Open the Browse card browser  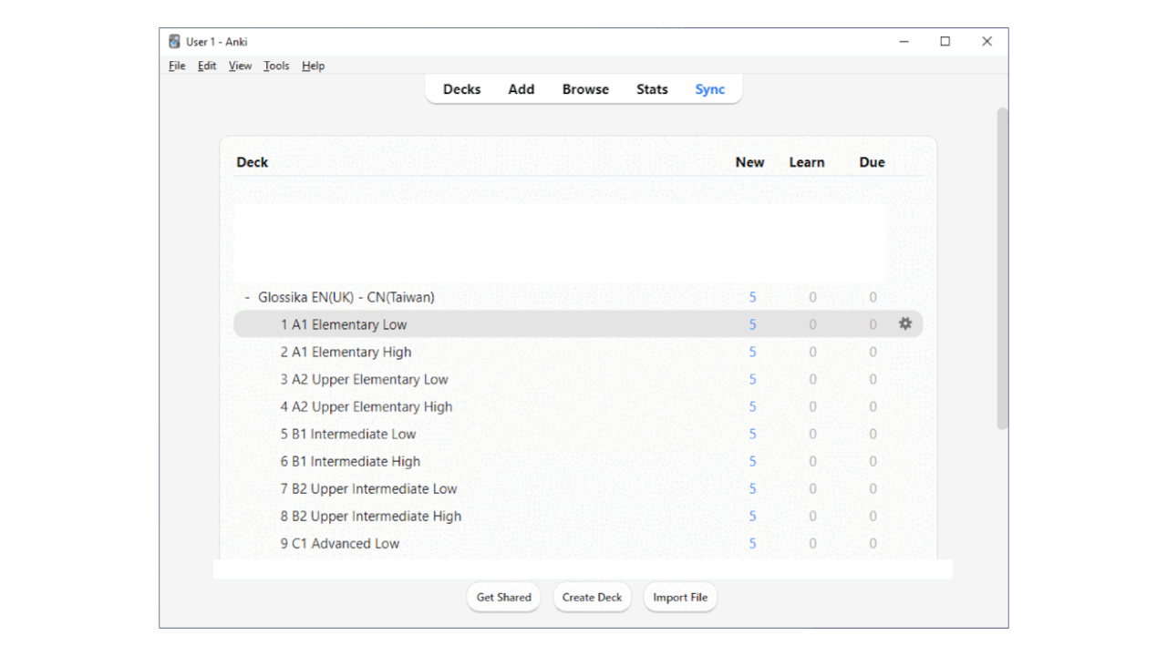coord(585,89)
